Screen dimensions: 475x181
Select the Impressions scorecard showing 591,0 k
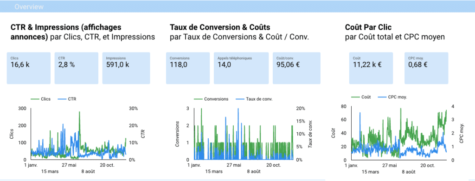tap(126, 68)
